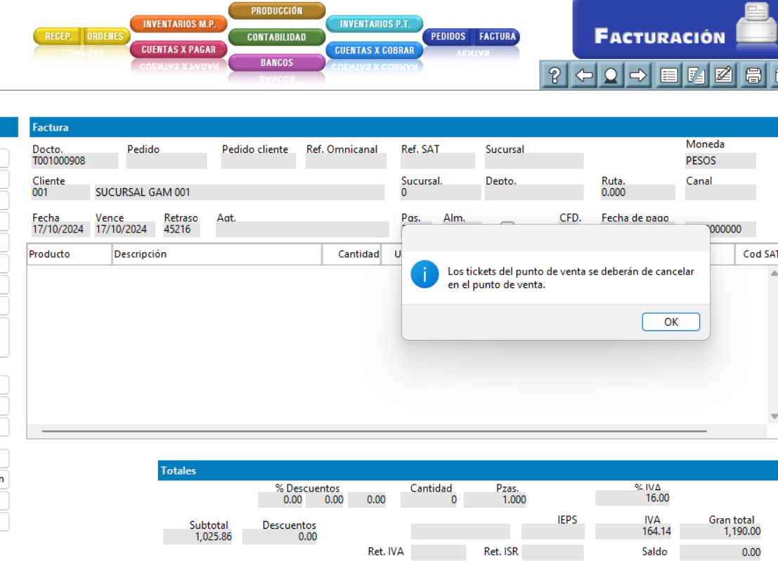Open the ORDENES module
Screen dimensions: 778x561
[105, 37]
